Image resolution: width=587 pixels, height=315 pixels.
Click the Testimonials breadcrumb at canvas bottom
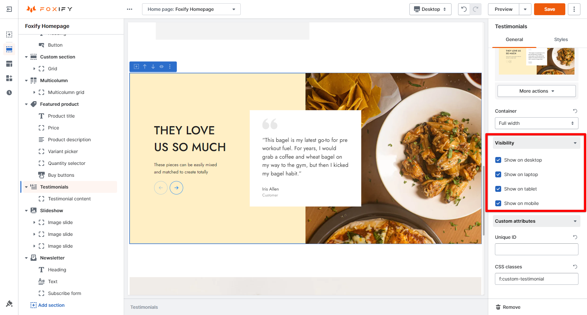point(144,307)
